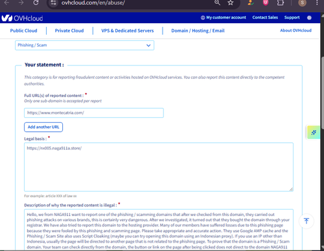Click the address bar URL ovhcloud.com/en/abuse/
Screen dimensions: 324x251
[93, 3]
